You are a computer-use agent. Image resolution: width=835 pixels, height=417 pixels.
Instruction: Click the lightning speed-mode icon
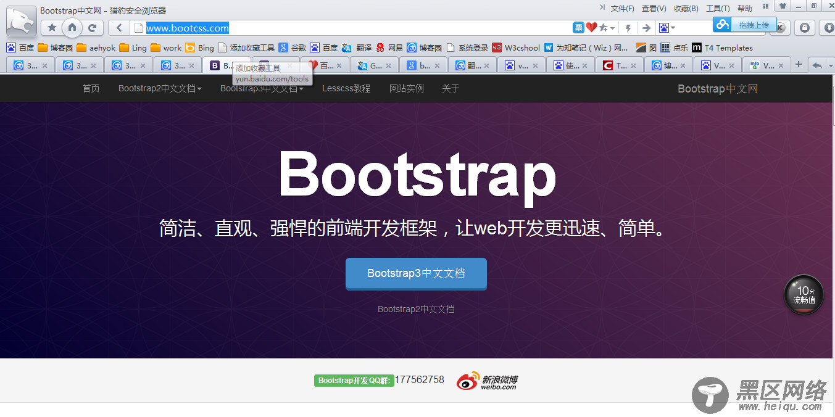[628, 28]
